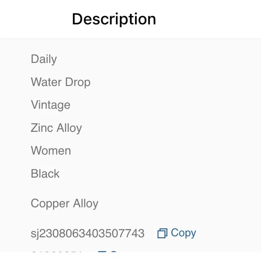This screenshot has width=261, height=261.
Task: Click the copy icon beside sj2308063403507743
Action: click(162, 233)
